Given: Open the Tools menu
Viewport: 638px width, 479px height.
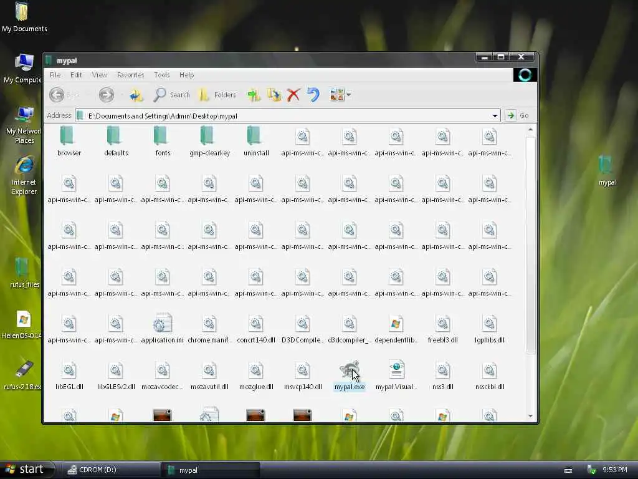Looking at the screenshot, I should [161, 75].
